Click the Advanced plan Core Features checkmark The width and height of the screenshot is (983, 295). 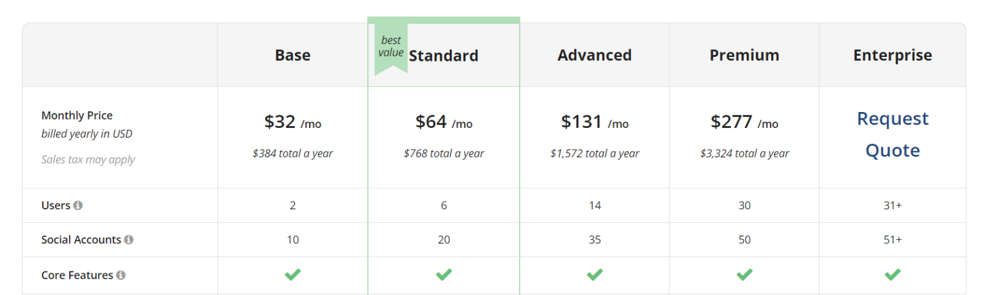coord(595,275)
